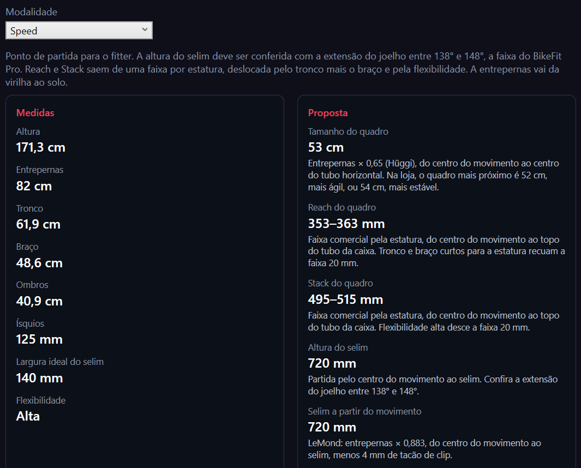Click the Hüggi frame size explanation text
This screenshot has height=468, width=581.
pyautogui.click(x=433, y=175)
